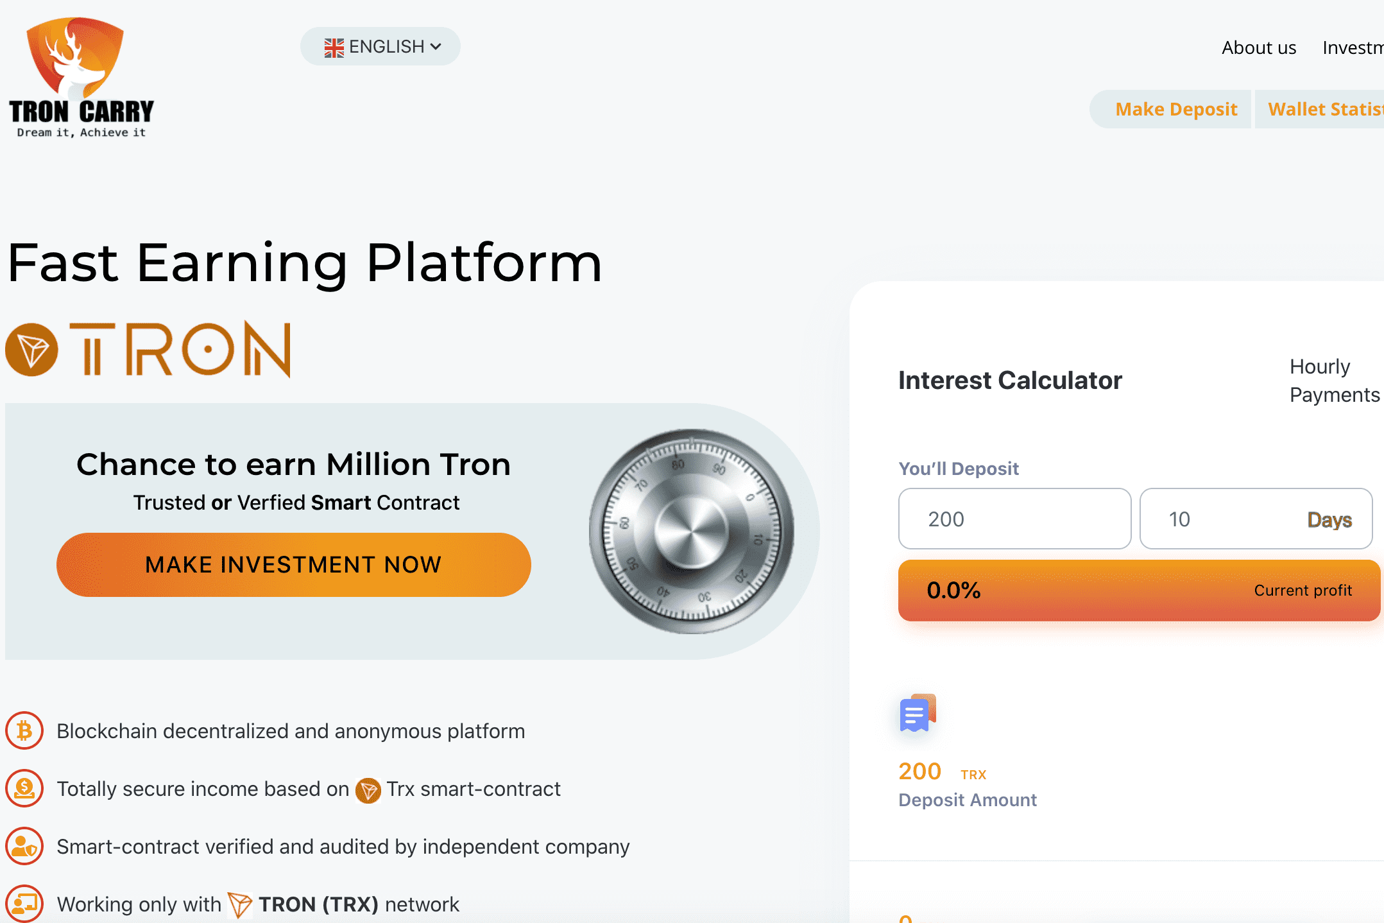Open the About us menu item
The width and height of the screenshot is (1384, 923).
pos(1259,47)
